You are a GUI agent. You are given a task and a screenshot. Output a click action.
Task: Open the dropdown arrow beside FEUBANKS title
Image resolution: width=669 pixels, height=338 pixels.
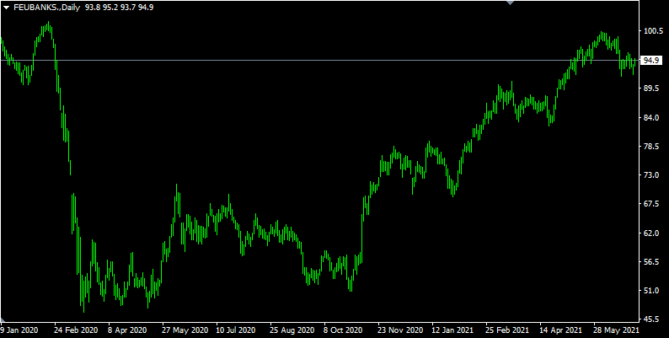point(7,8)
